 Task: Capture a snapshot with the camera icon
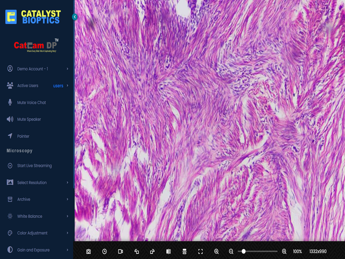pos(88,251)
